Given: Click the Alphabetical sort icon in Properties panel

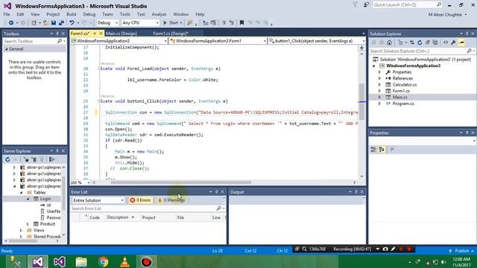Looking at the screenshot, I should coord(382,150).
